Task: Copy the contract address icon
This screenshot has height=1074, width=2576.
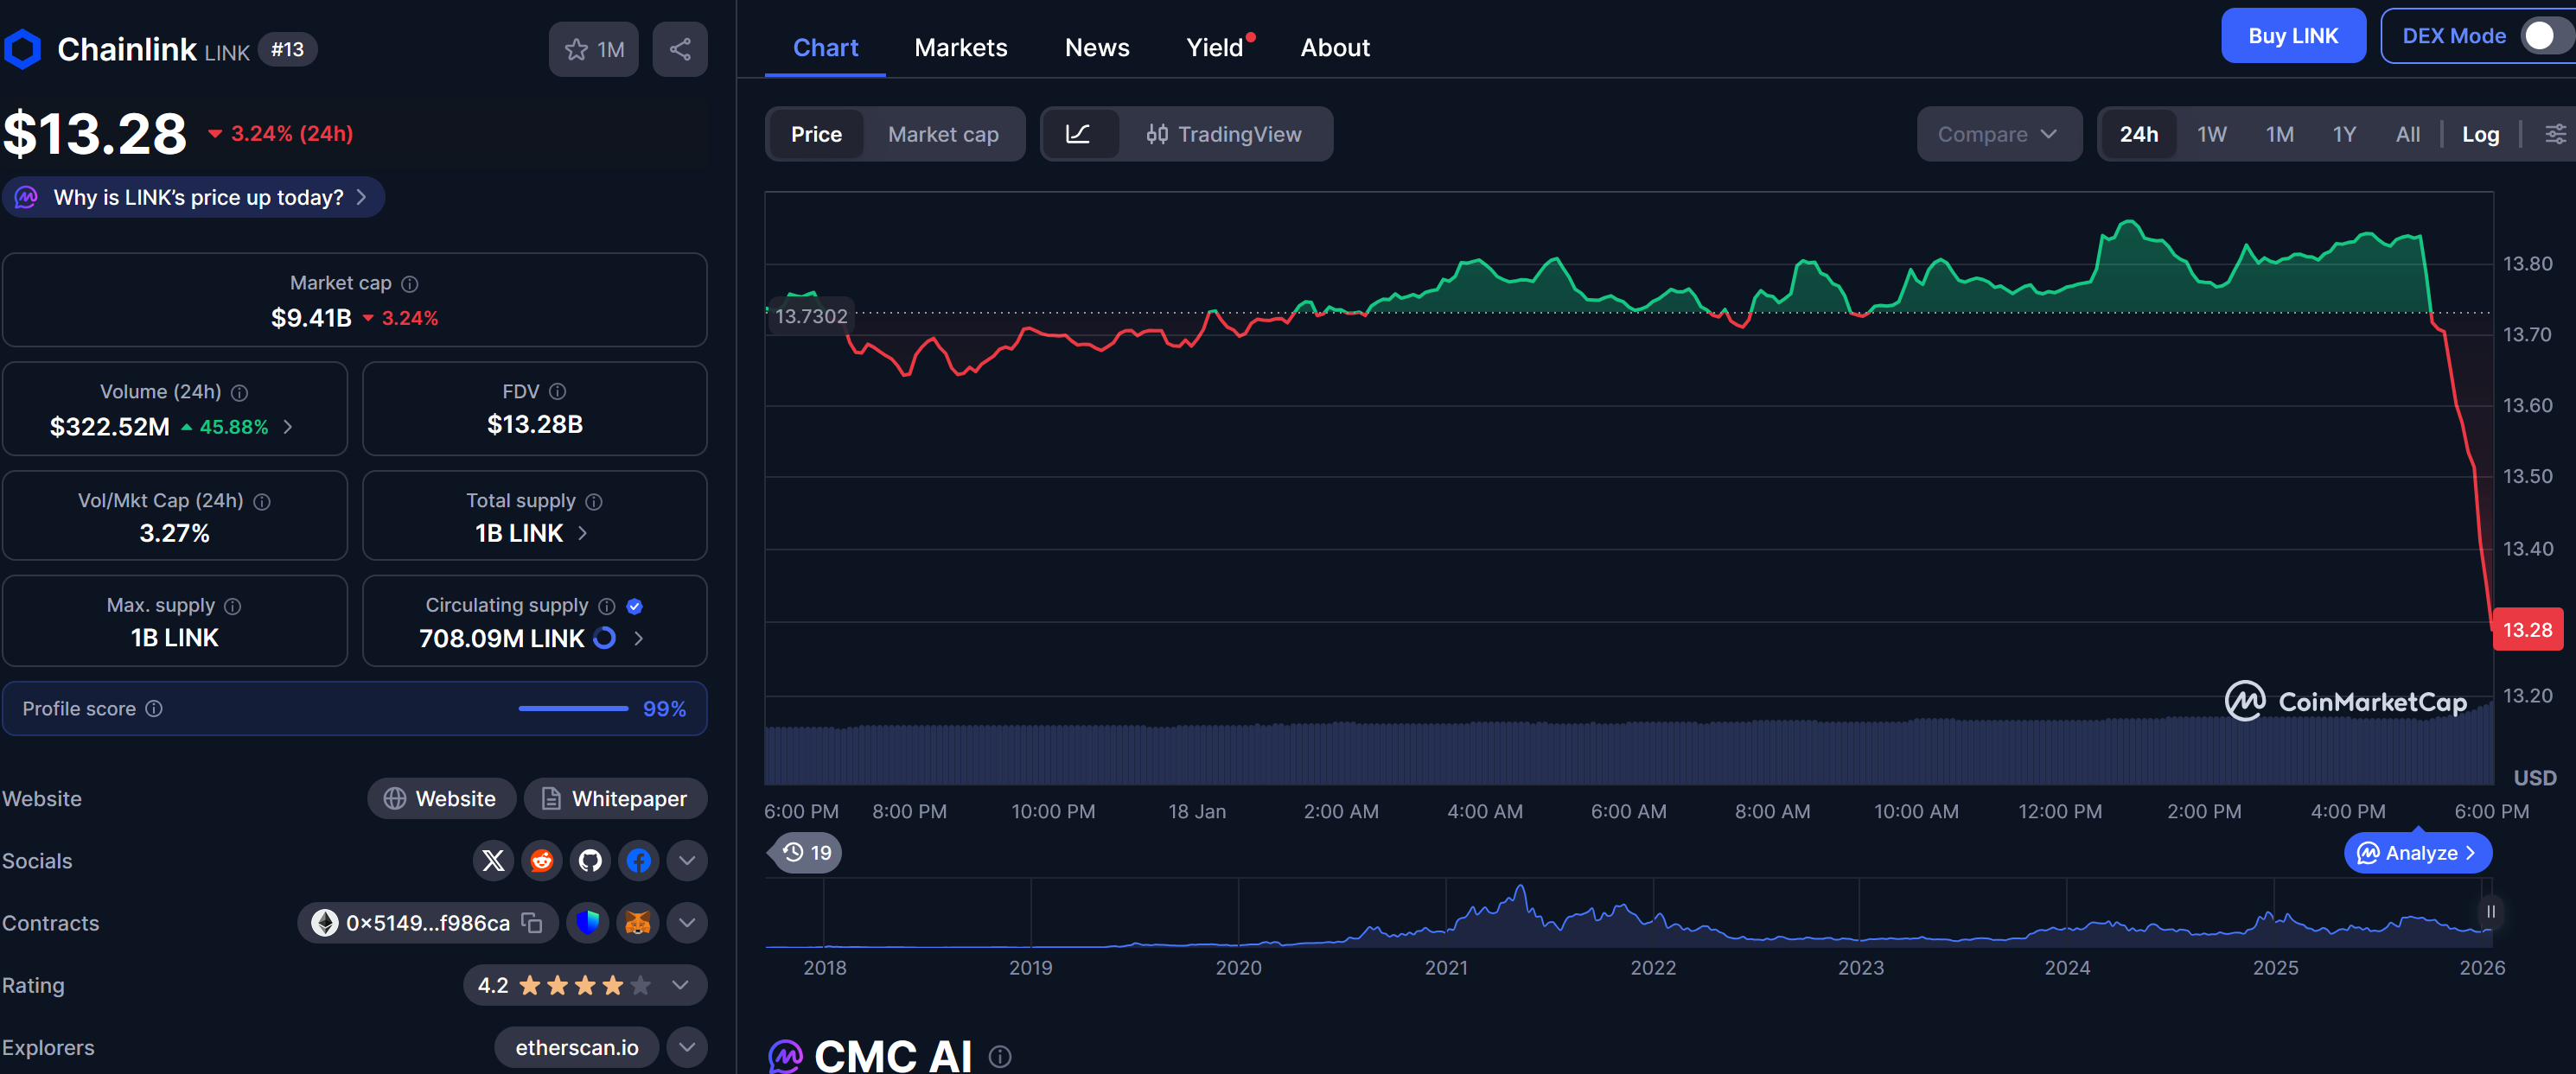Action: (533, 922)
